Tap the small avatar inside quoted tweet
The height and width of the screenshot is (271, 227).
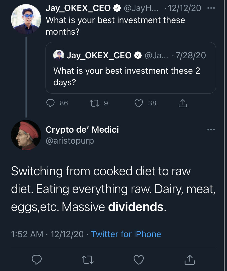point(59,55)
